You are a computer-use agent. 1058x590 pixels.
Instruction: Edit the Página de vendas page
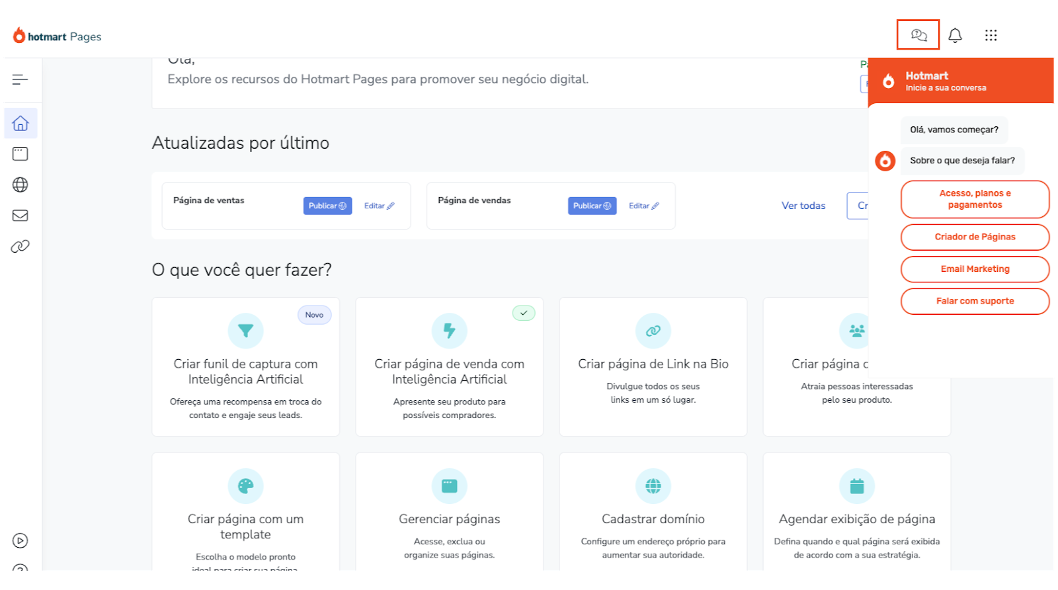click(643, 206)
